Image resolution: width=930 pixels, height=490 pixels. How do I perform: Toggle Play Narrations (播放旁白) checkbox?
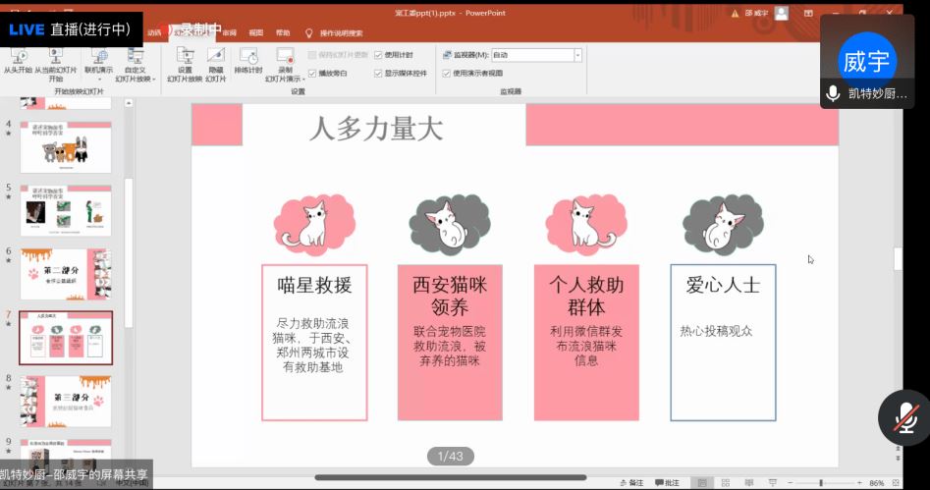tap(312, 74)
